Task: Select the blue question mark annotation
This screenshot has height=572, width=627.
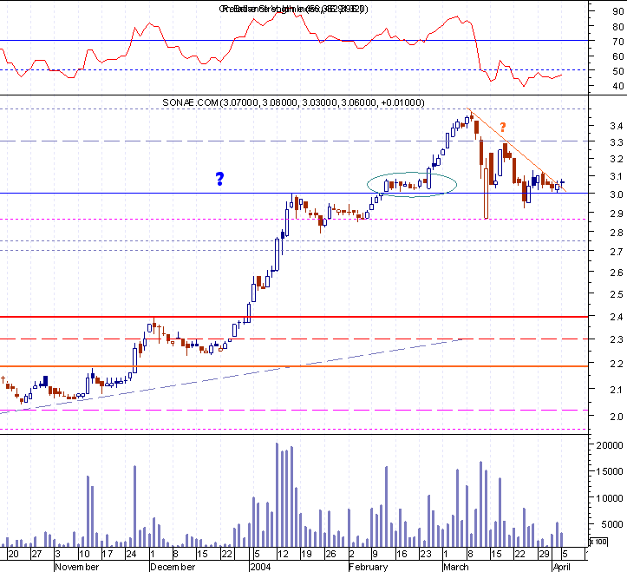Action: [219, 179]
